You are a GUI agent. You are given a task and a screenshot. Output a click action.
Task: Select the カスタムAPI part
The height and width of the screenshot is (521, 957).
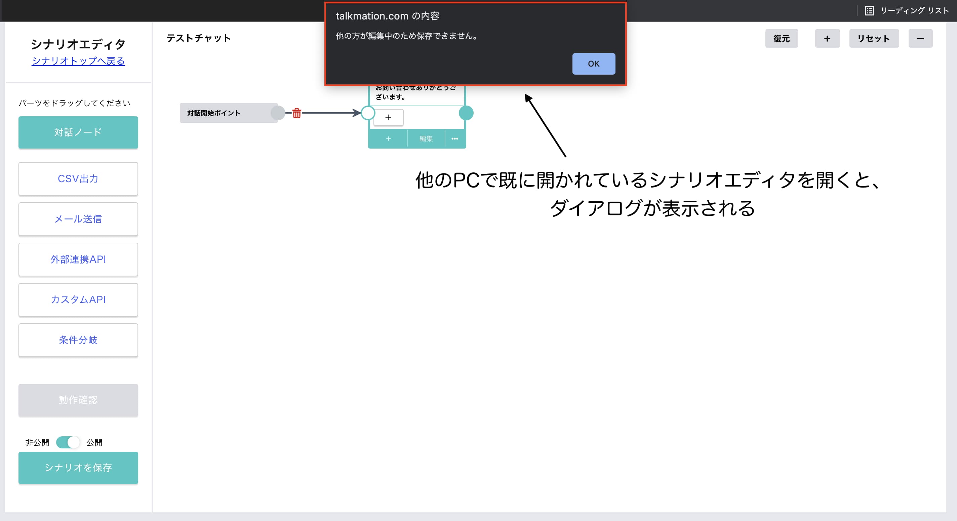pos(78,299)
